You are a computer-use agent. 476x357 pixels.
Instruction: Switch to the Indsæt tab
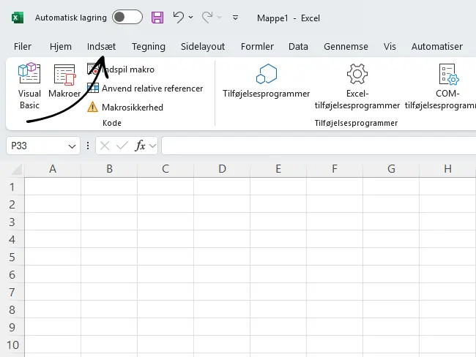(x=101, y=46)
